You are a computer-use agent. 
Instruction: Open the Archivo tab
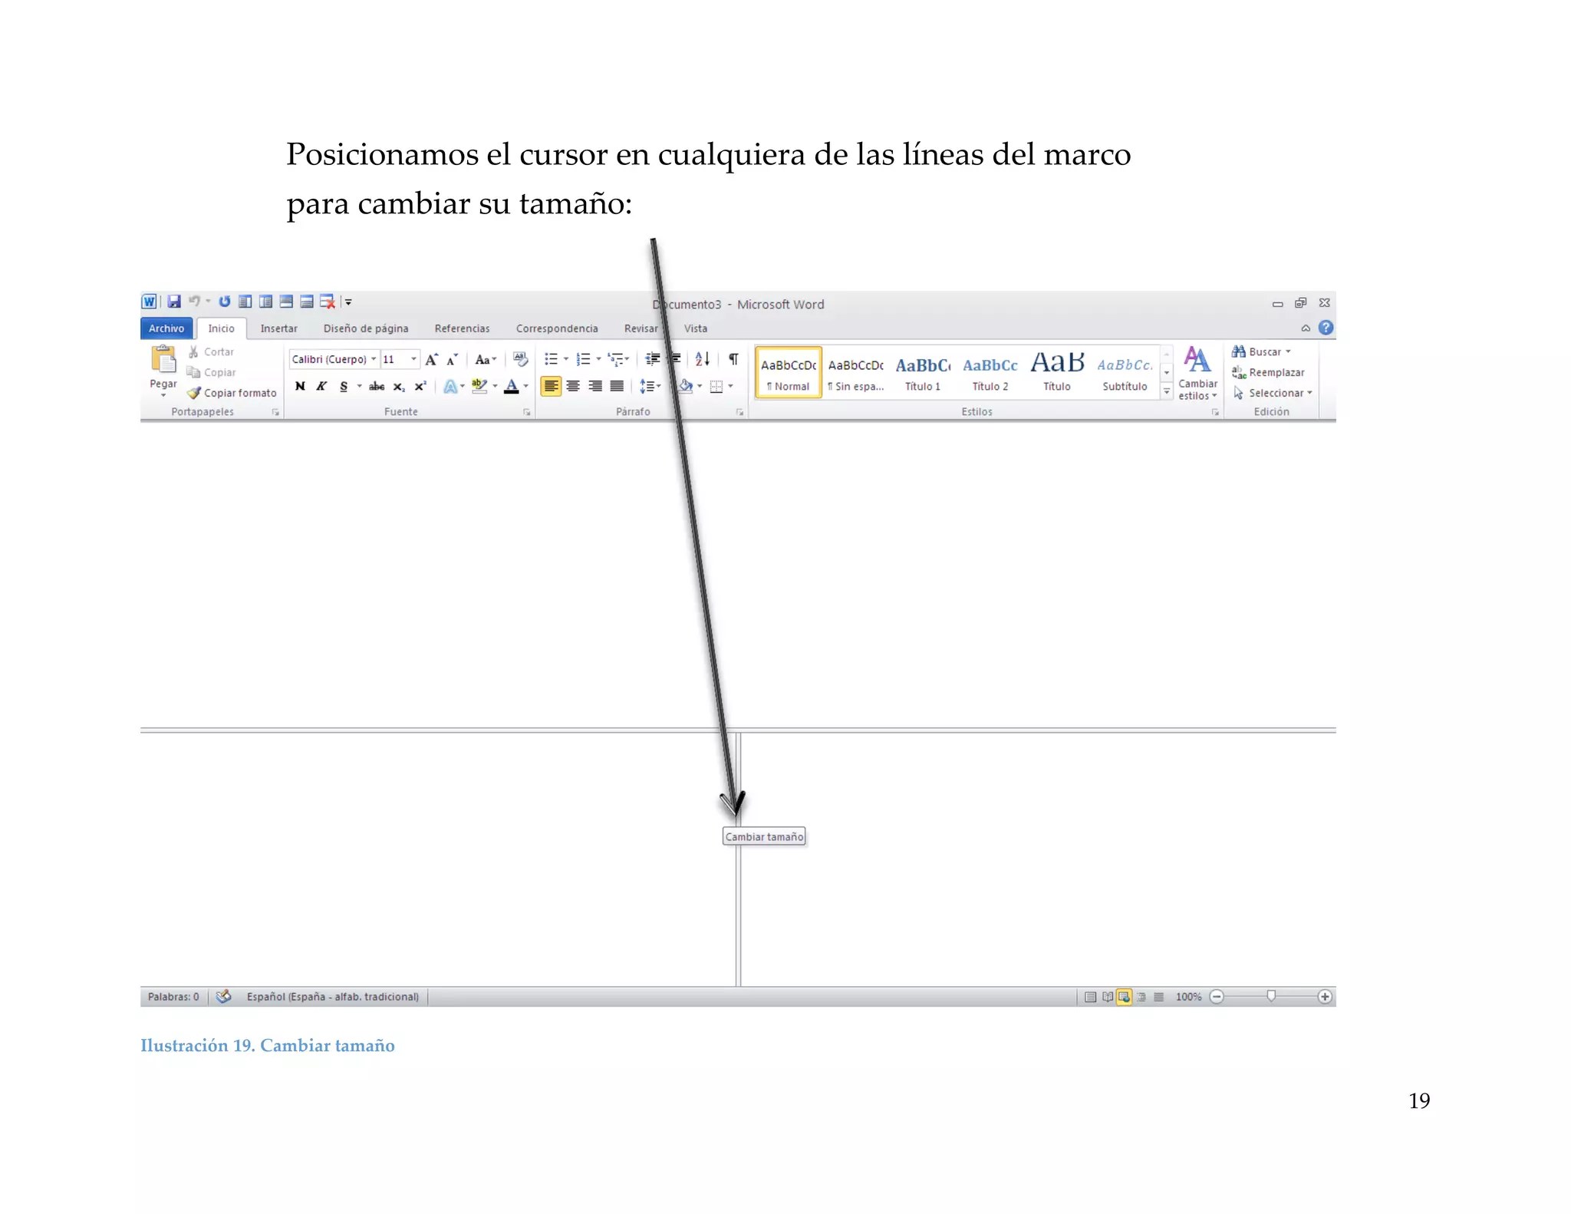click(x=166, y=328)
